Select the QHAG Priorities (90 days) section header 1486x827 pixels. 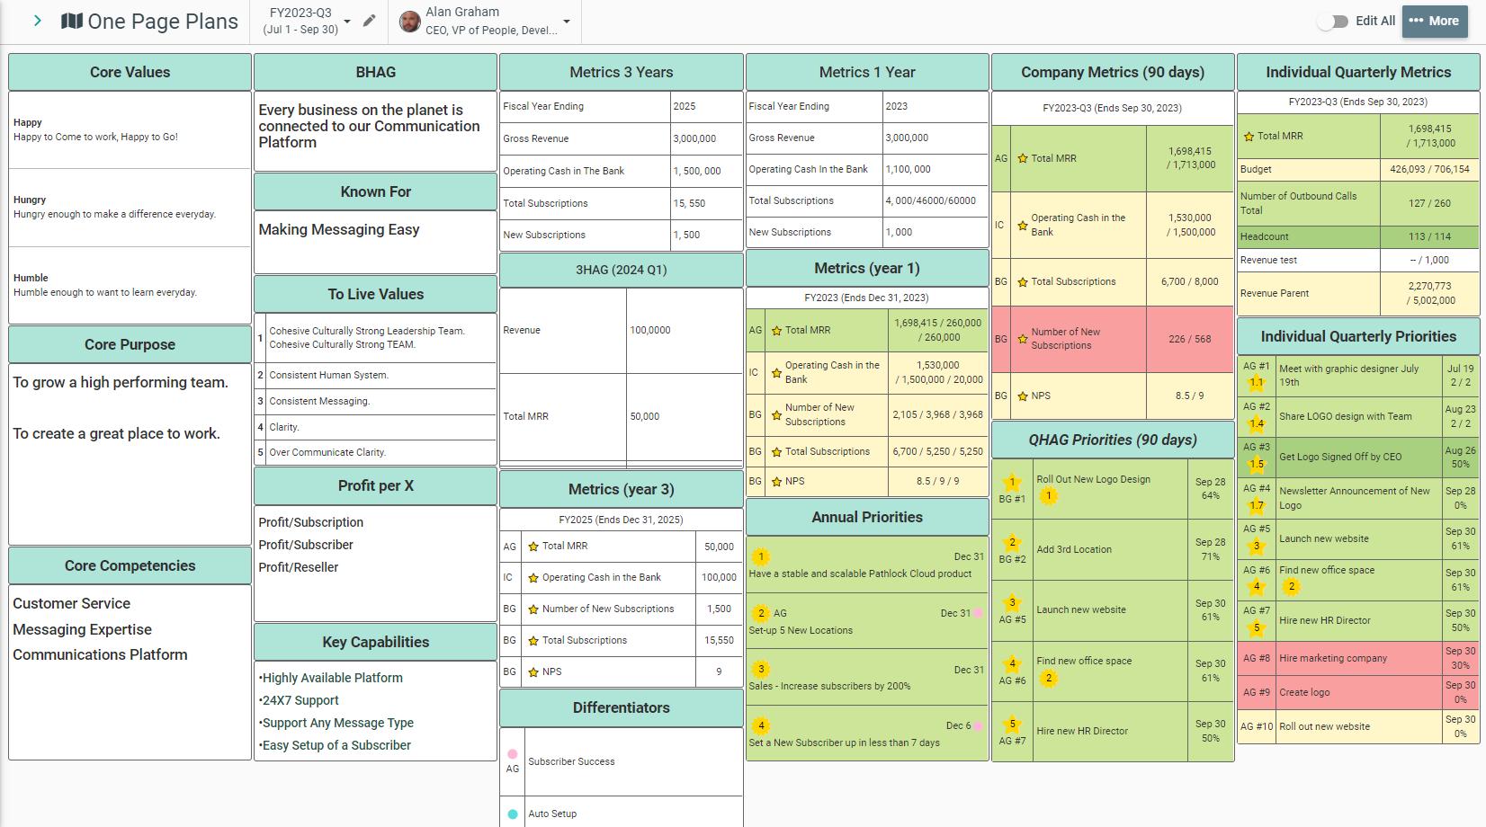coord(1112,440)
